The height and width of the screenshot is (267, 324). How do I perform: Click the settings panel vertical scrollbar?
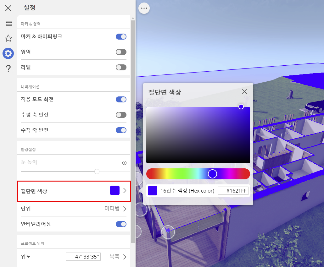tap(133, 131)
